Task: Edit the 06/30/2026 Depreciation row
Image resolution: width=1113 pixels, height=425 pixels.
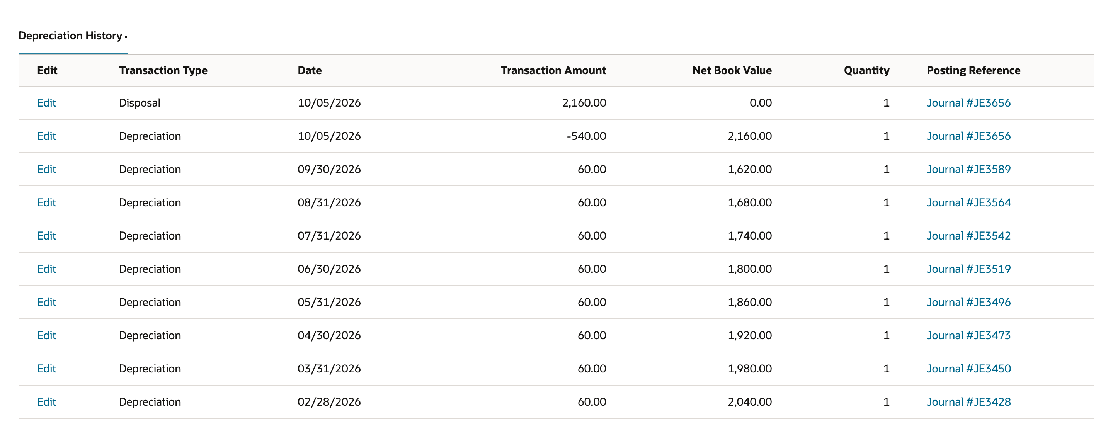Action: click(46, 269)
